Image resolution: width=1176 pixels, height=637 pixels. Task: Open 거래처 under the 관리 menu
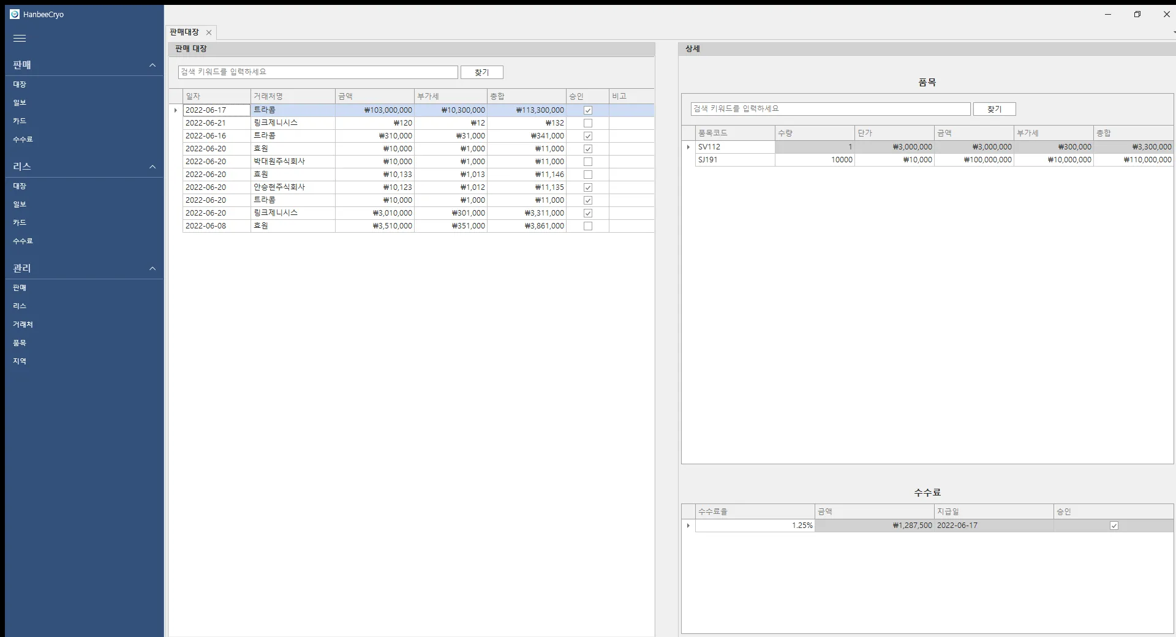(23, 325)
